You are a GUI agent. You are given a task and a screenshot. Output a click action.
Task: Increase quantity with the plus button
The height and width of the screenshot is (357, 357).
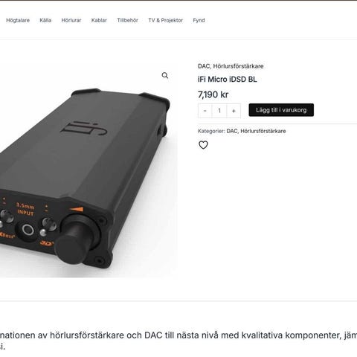tap(234, 111)
